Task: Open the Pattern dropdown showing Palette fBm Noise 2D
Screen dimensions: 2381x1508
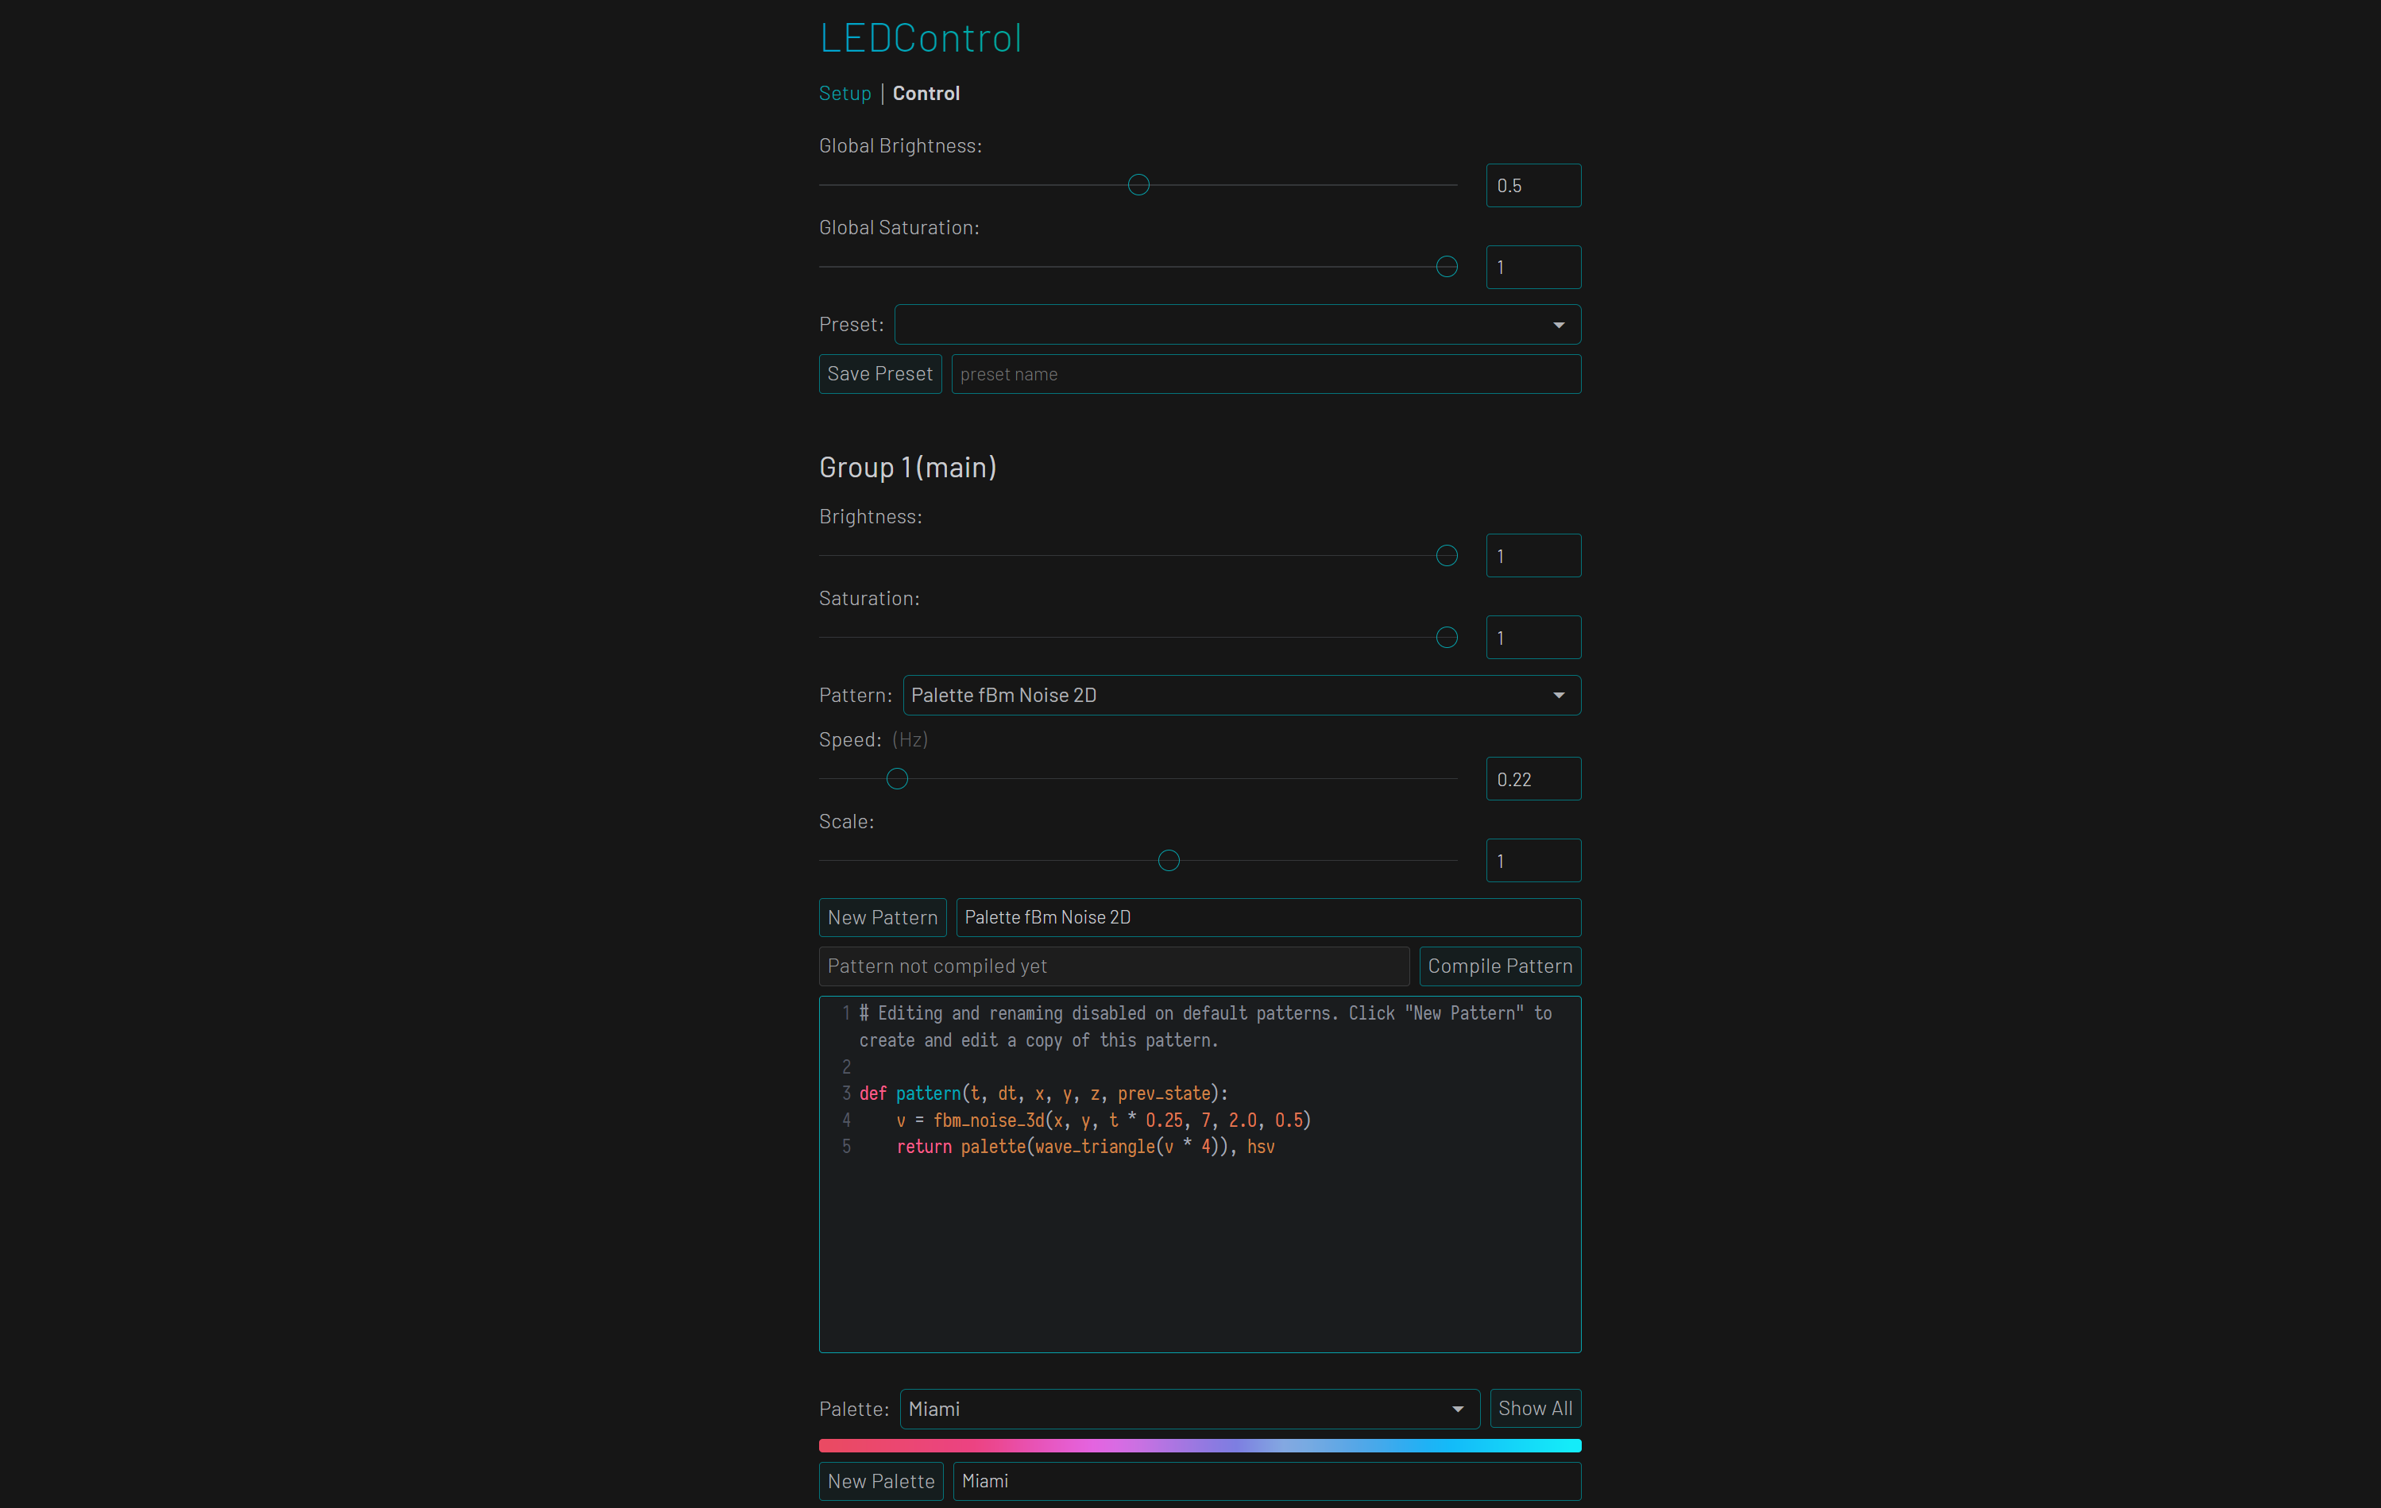Action: click(x=1240, y=696)
